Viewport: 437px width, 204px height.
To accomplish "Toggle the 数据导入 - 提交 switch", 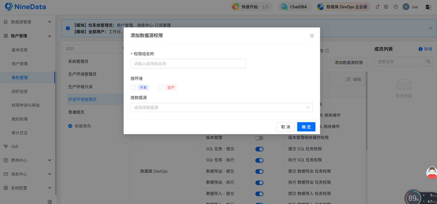I will coord(259,194).
